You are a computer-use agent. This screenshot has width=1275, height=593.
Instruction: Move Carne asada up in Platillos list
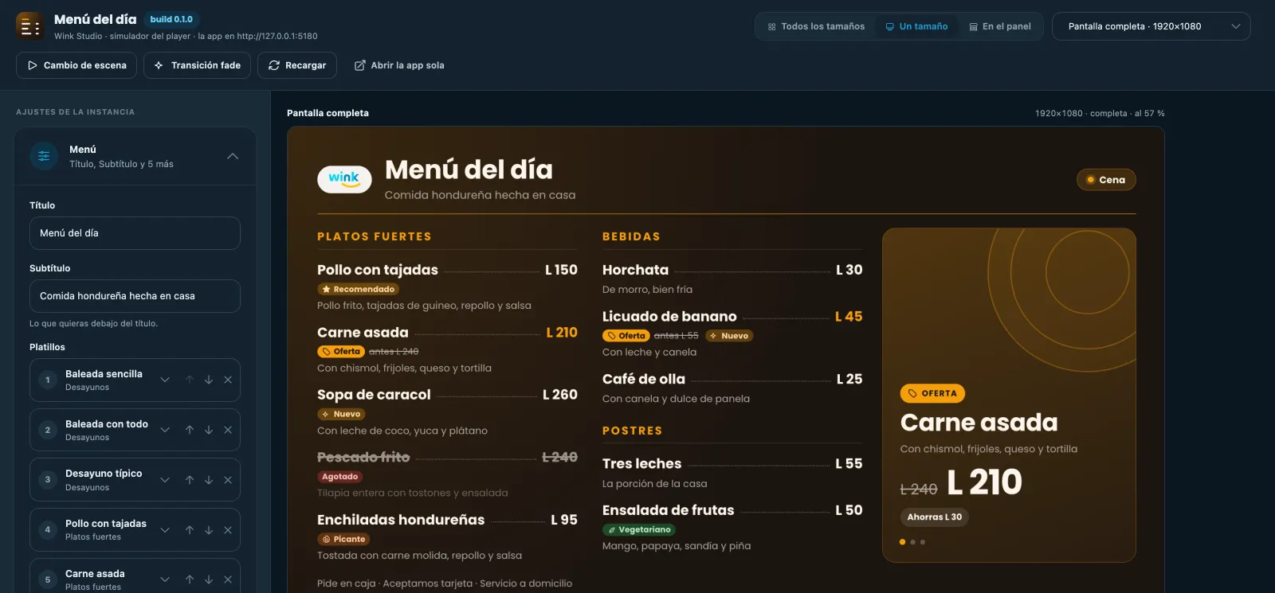pos(190,579)
